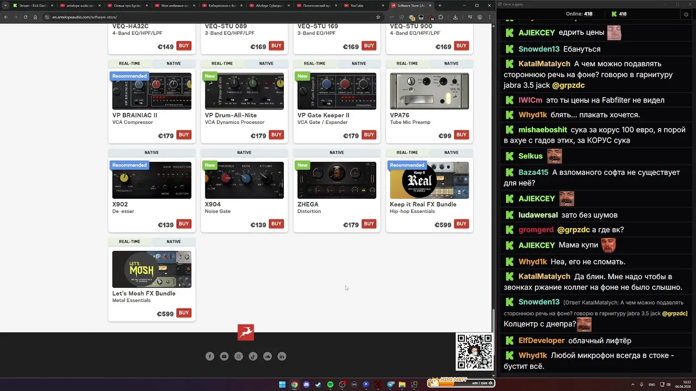Show hidden system tray icons

tap(632, 384)
